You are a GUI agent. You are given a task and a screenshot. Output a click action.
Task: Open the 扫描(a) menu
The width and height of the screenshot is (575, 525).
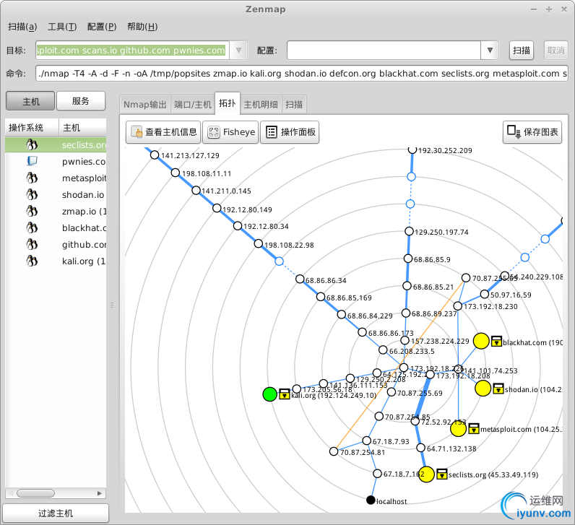22,27
